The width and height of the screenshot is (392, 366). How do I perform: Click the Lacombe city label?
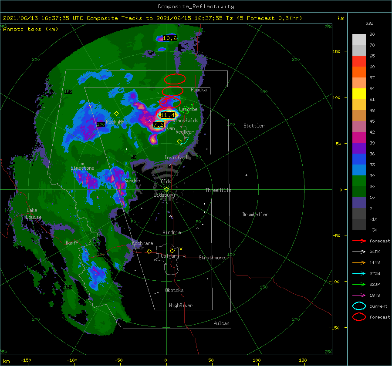[x=188, y=109]
